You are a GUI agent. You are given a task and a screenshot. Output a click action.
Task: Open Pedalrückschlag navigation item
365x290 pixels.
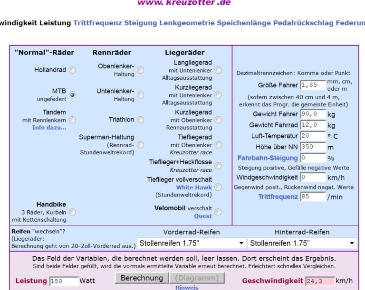pos(303,23)
